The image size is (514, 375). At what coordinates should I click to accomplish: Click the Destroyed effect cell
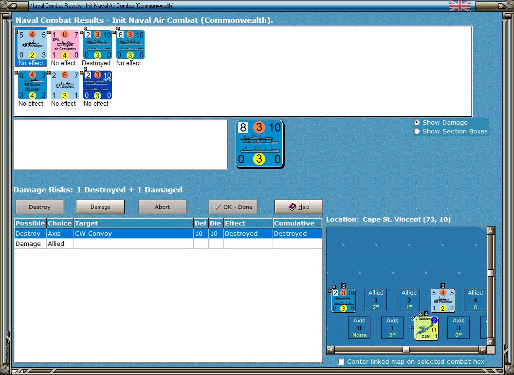click(x=248, y=234)
